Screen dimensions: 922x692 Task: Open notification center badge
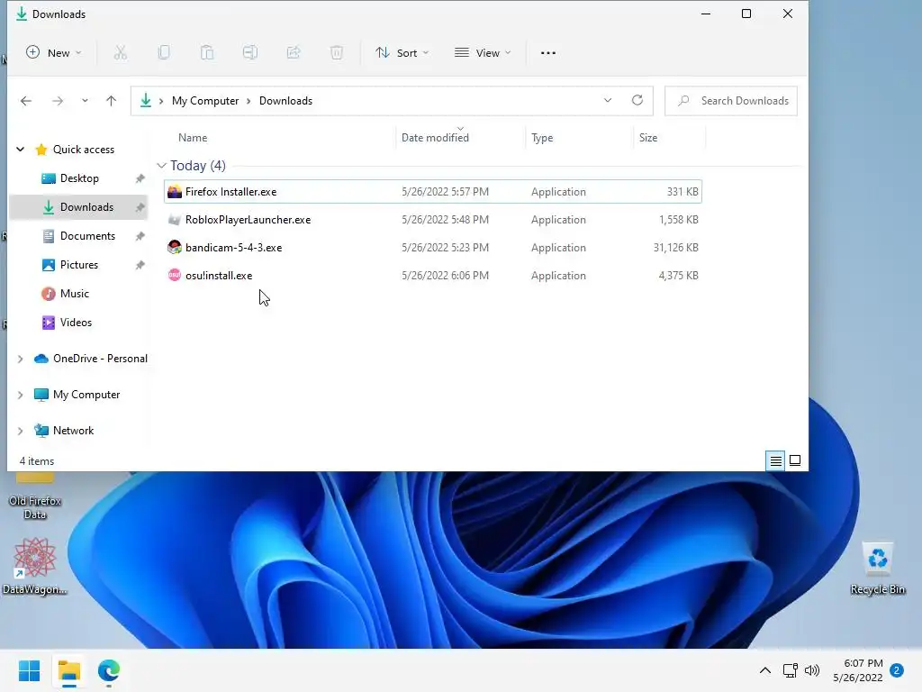897,670
